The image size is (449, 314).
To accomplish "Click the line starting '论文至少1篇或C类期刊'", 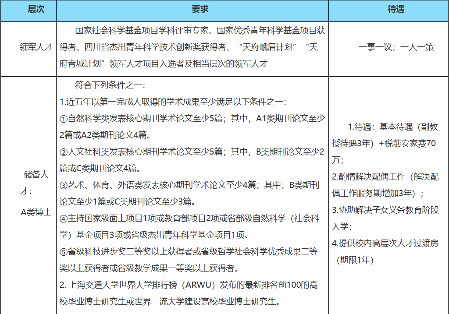I will pos(128,201).
